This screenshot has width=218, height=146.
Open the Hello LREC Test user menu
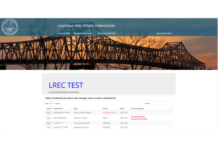[164, 33]
